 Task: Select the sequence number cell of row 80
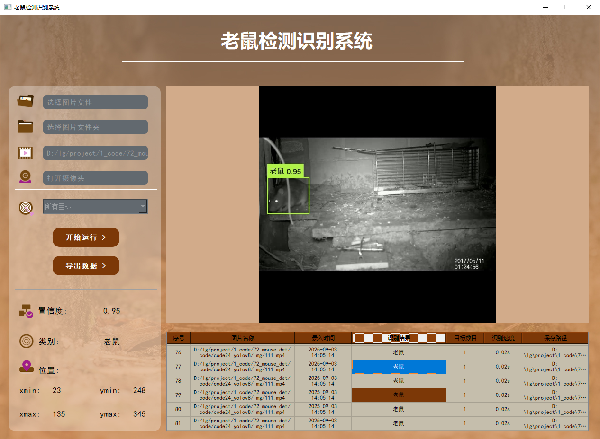click(x=179, y=409)
